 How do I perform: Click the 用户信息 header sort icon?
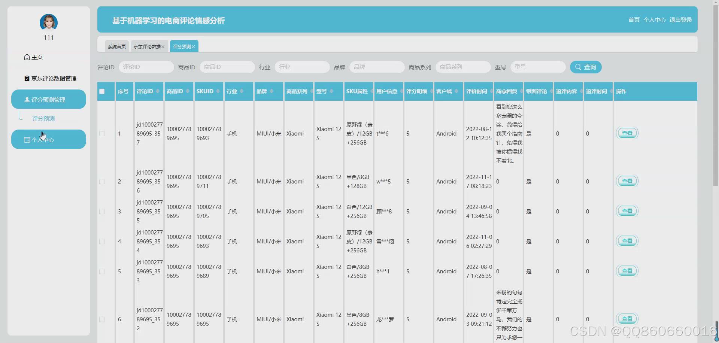[401, 91]
